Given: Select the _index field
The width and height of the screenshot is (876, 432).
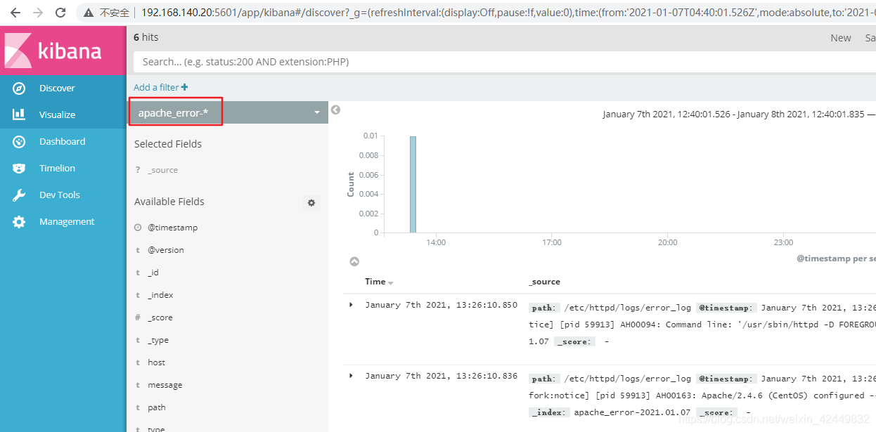Looking at the screenshot, I should (160, 295).
